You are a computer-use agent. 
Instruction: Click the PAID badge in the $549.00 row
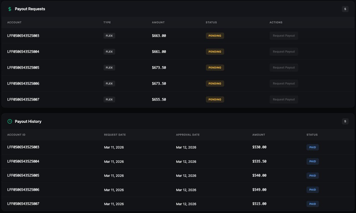(313, 190)
